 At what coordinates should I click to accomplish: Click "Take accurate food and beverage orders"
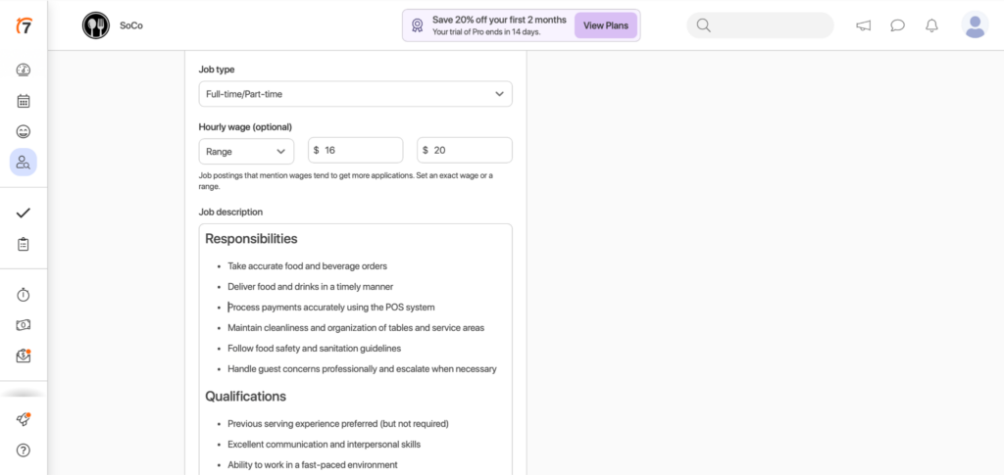307,266
